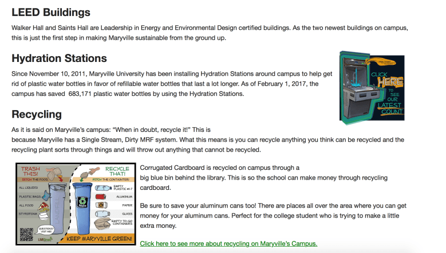446x253 pixels.
Task: Click the recycling symbol on blue bin
Action: pyautogui.click(x=82, y=203)
